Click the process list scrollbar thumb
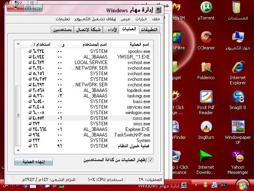Image resolution: width=254 pixels, height=191 pixels. [x=18, y=116]
